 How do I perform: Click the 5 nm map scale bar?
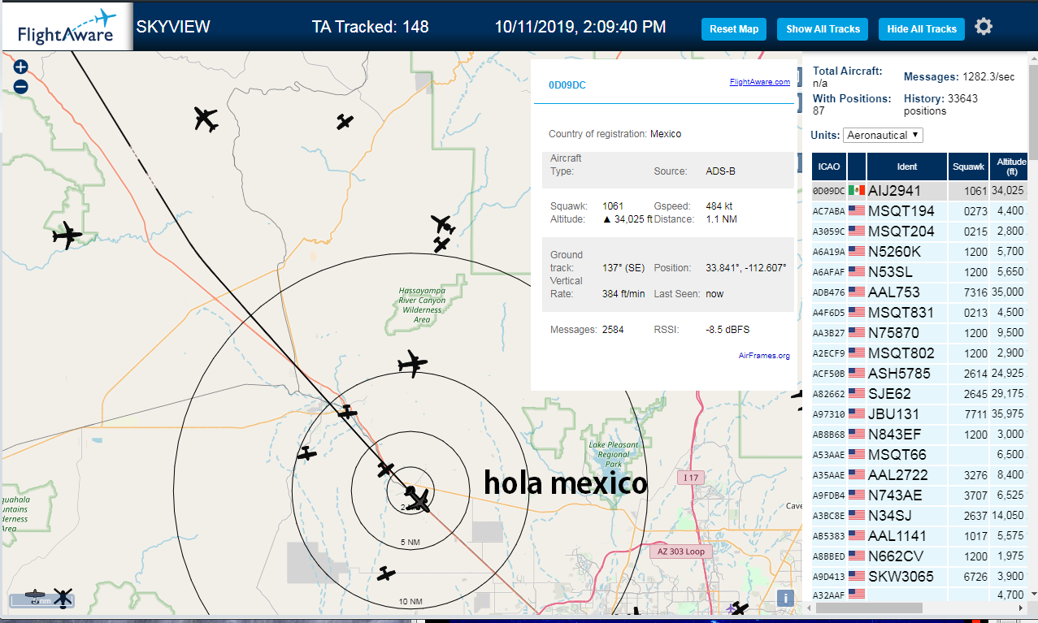tap(41, 601)
